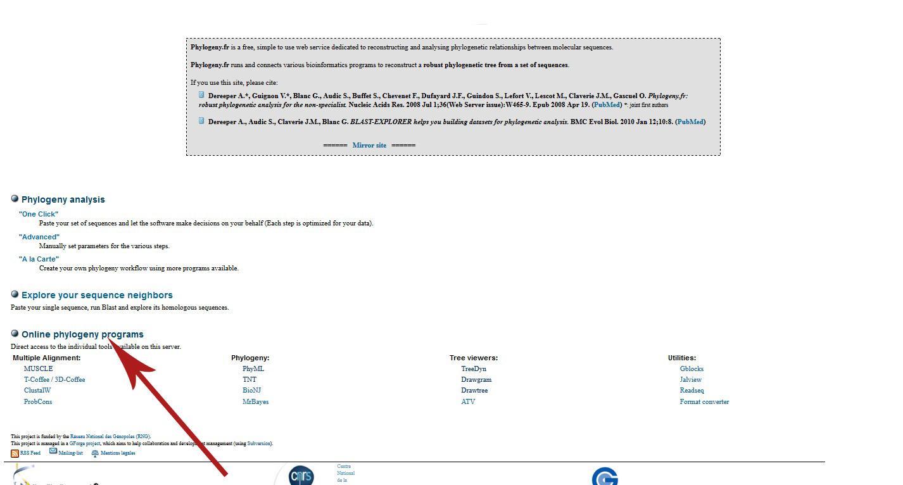Click the "Utilities:" column heading

(682, 358)
